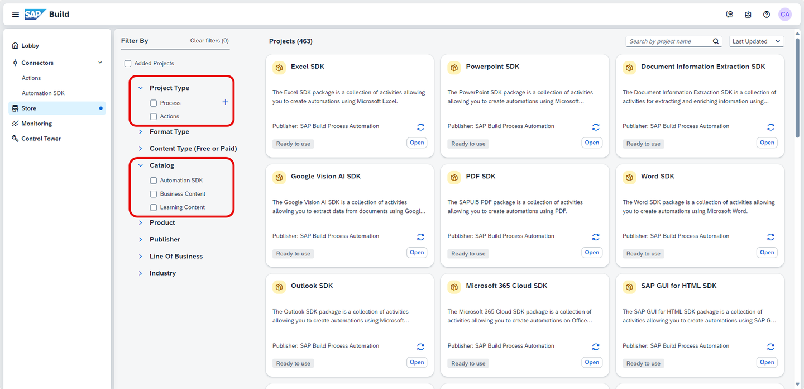Screen dimensions: 804x389
Task: Open the help question mark icon
Action: click(767, 15)
